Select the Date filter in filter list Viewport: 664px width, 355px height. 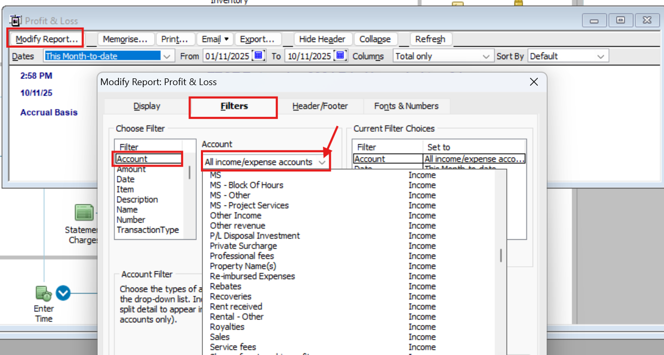pyautogui.click(x=126, y=179)
